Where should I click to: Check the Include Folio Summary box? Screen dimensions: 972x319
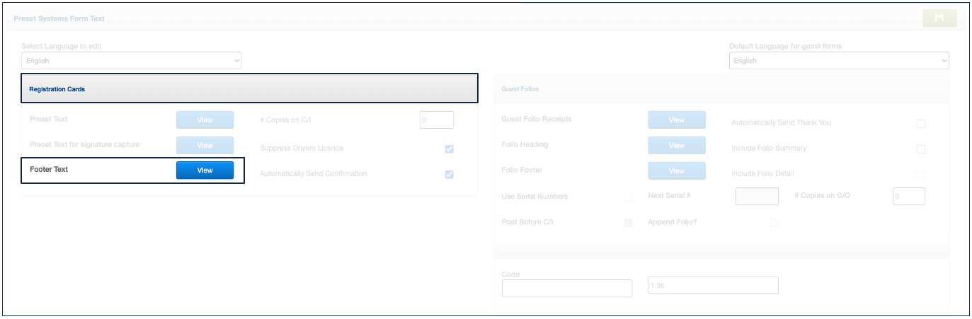coord(920,149)
